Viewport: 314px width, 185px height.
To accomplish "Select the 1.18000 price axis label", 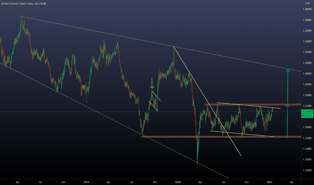I will (x=307, y=127).
